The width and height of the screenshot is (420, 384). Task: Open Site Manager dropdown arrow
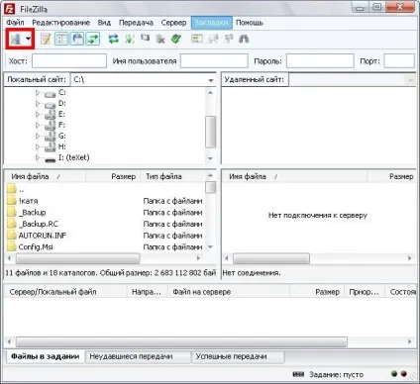[28, 39]
